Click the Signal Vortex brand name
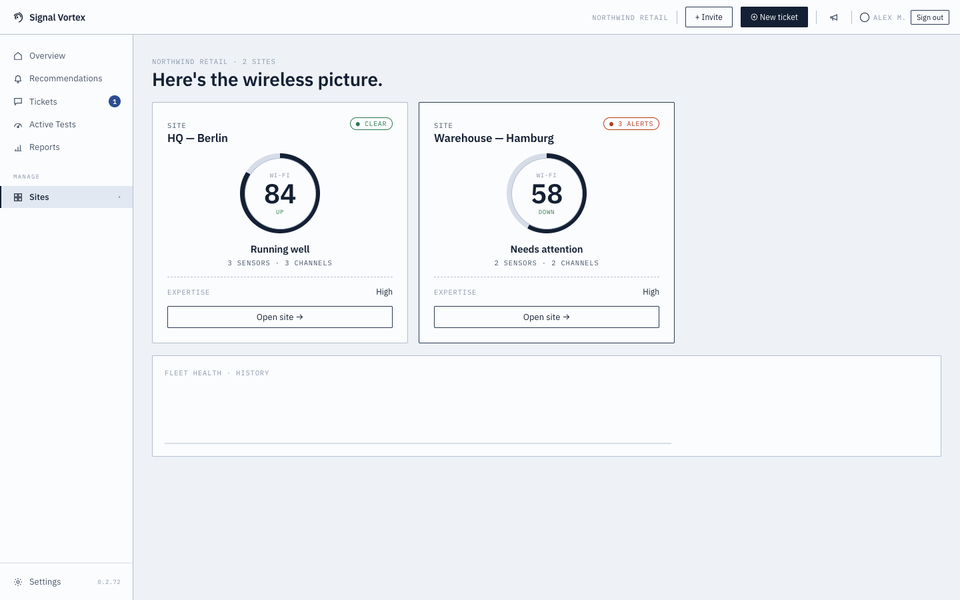This screenshot has width=960, height=600. point(57,17)
